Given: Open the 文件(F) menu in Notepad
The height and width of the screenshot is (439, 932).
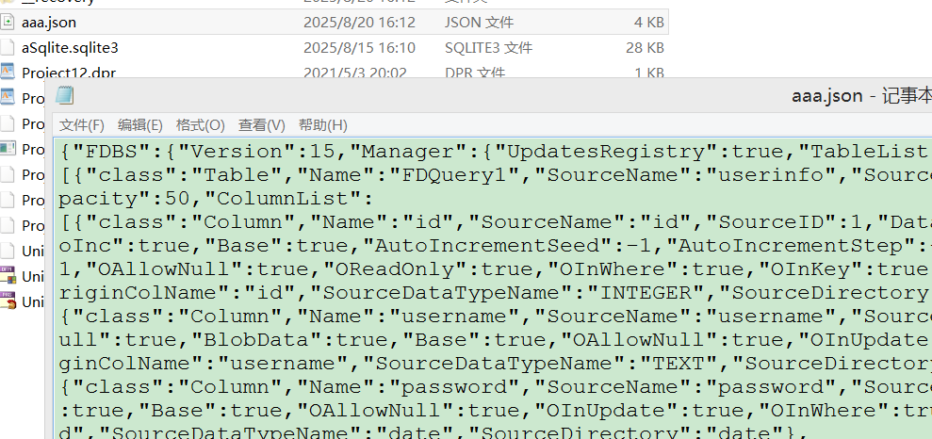Looking at the screenshot, I should click(x=82, y=125).
